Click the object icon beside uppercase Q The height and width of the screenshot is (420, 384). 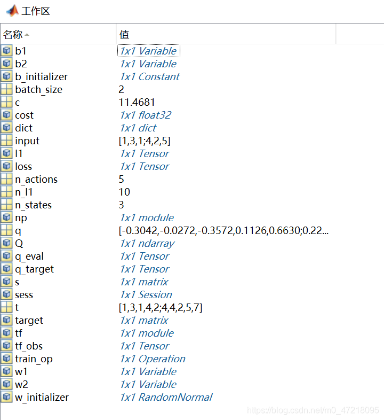tap(6, 243)
